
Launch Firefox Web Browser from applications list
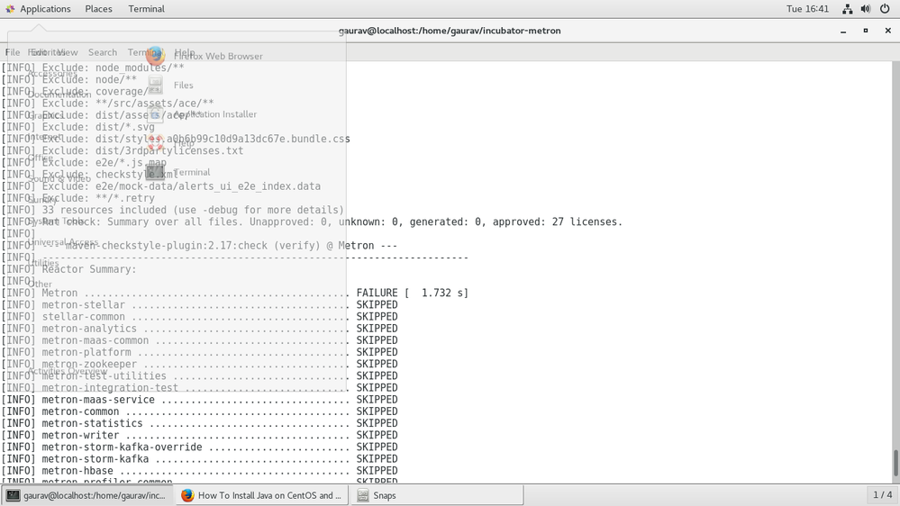[x=204, y=56]
